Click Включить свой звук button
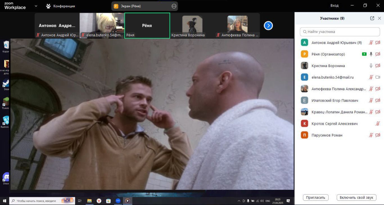The height and width of the screenshot is (205, 384). (356, 197)
